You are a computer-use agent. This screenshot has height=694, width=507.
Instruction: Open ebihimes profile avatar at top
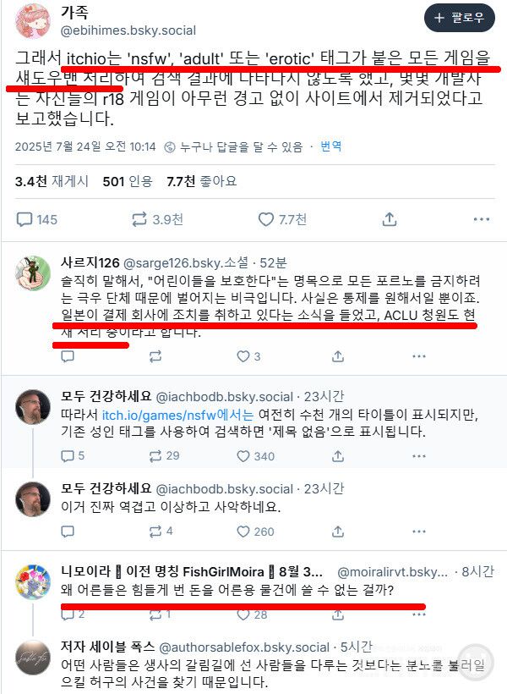click(33, 21)
